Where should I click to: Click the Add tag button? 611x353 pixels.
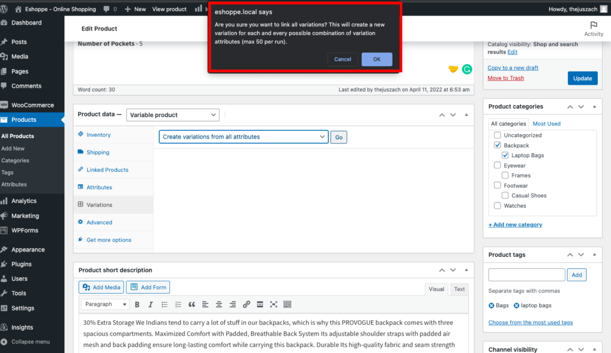click(576, 275)
